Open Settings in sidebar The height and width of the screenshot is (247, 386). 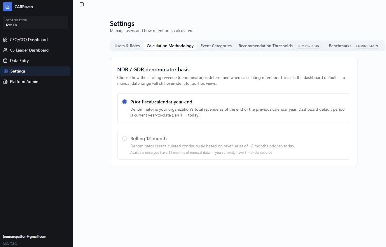tap(35, 71)
